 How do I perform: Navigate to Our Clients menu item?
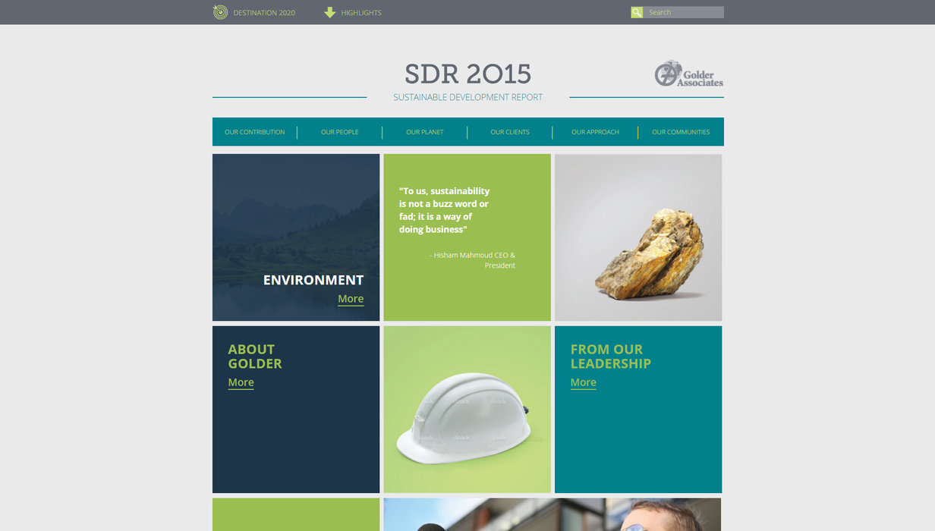510,132
